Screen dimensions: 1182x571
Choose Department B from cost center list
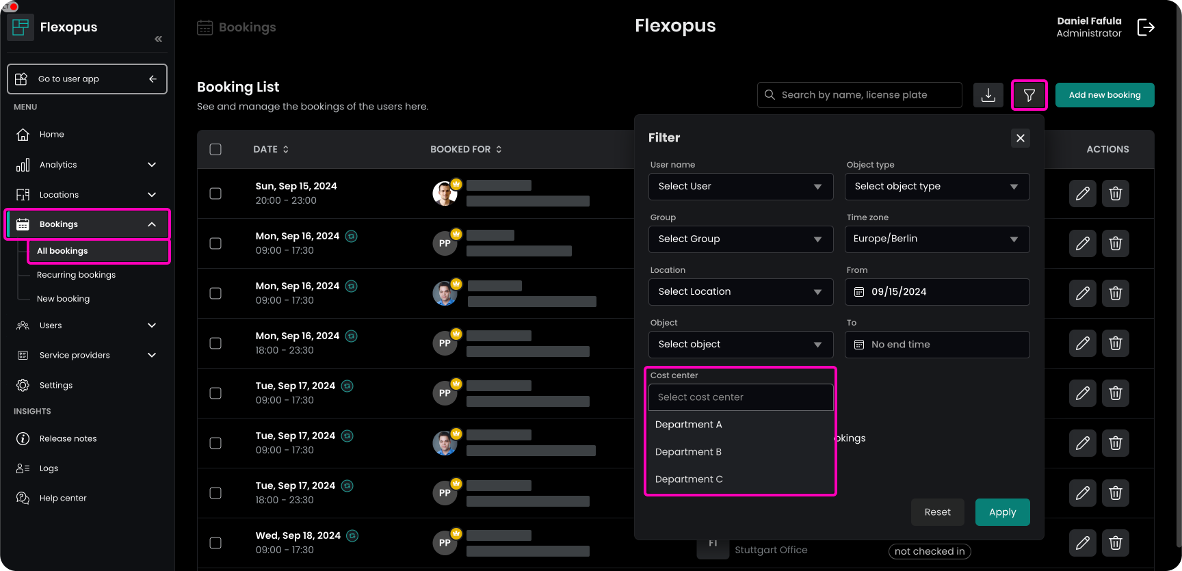coord(688,452)
